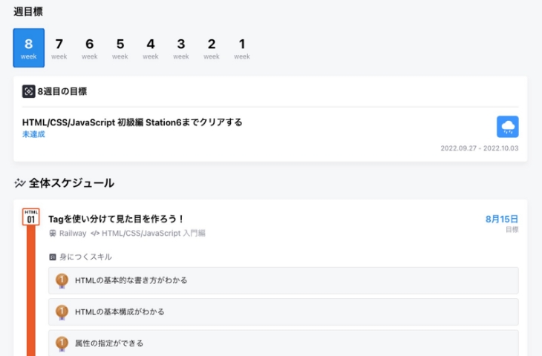Open Tagを使い分けて見た目を作ろう！ title

(116, 219)
